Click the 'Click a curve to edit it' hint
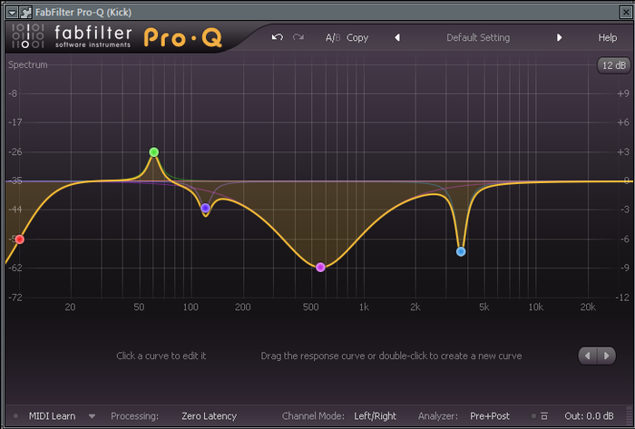Screen dimensions: 635x429 [x=161, y=356]
